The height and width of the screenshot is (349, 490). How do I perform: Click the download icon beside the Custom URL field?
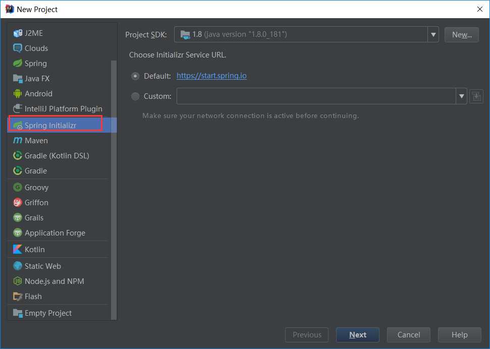click(476, 96)
